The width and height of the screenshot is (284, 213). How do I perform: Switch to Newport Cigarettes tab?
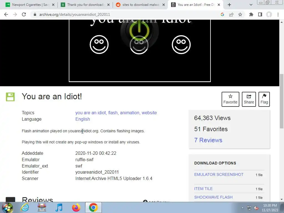tap(30, 5)
